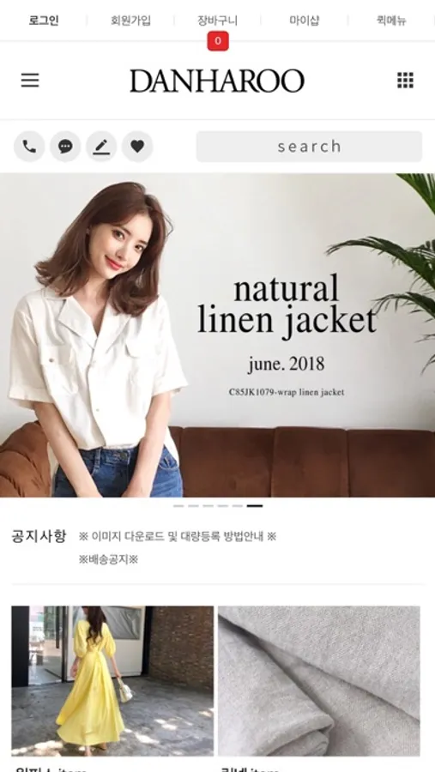The height and width of the screenshot is (772, 435).
Task: Click the red cart count badge
Action: pos(218,41)
